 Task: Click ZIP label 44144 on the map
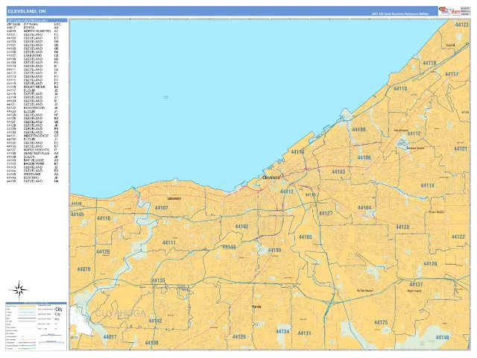point(230,247)
